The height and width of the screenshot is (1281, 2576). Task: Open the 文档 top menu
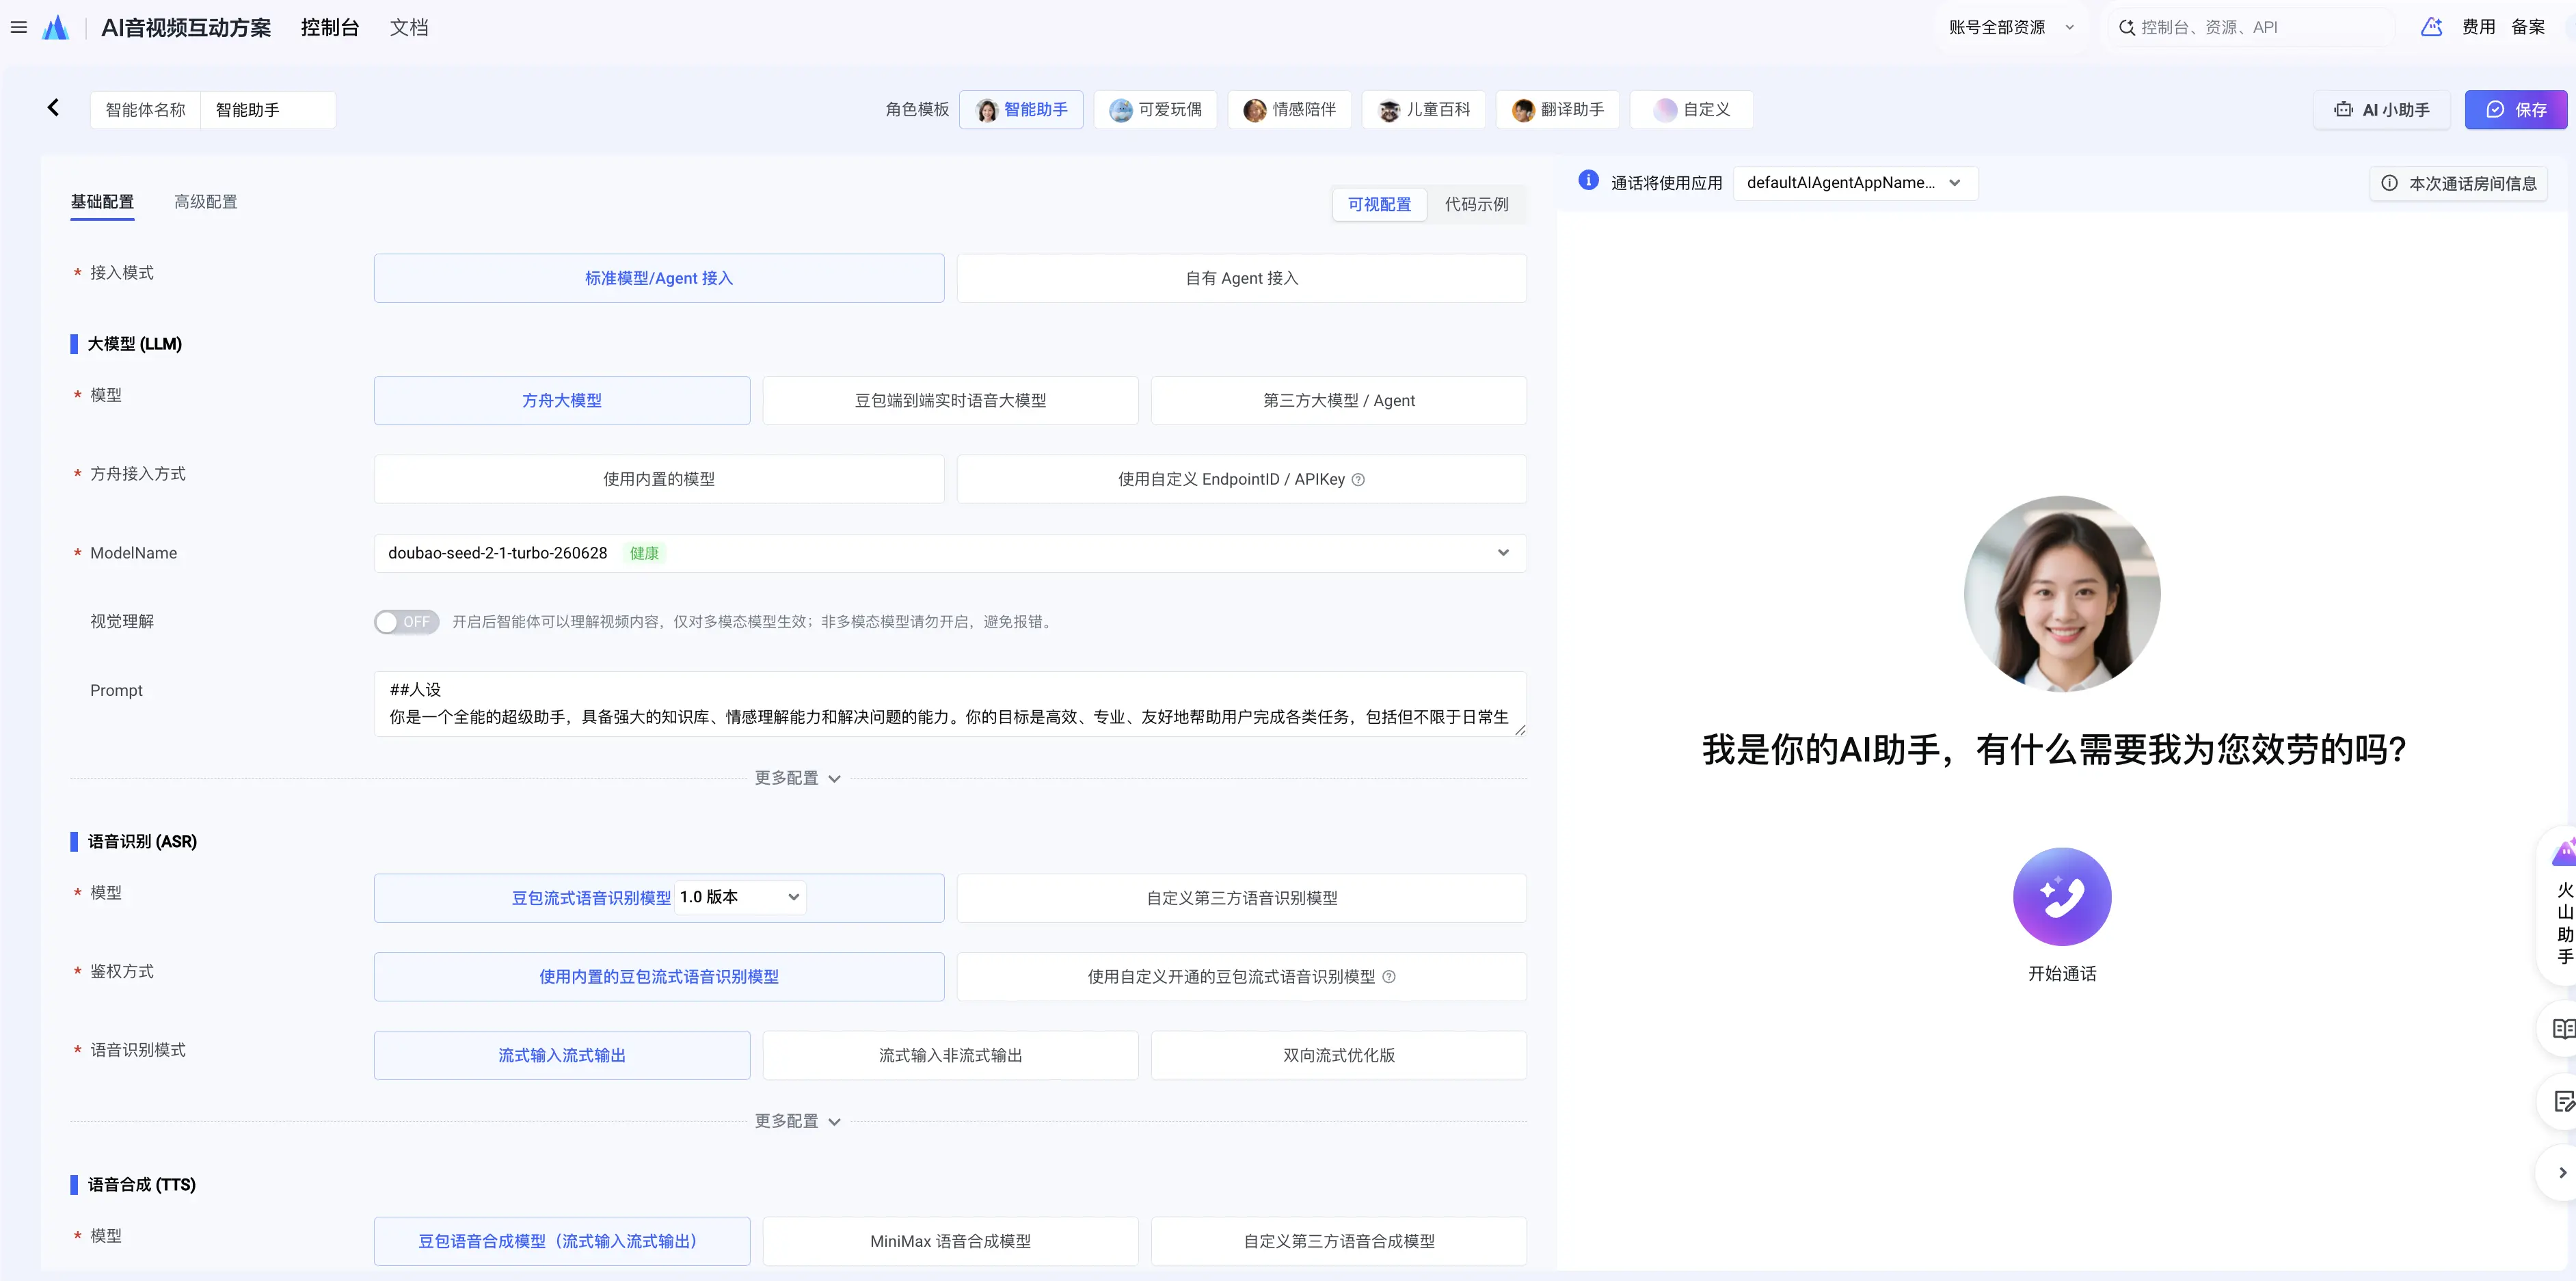click(409, 27)
